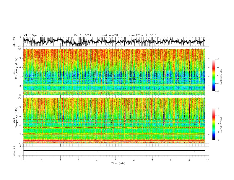Click inside the ch.2 spectrogram panel
234x180 pixels.
[114, 121]
